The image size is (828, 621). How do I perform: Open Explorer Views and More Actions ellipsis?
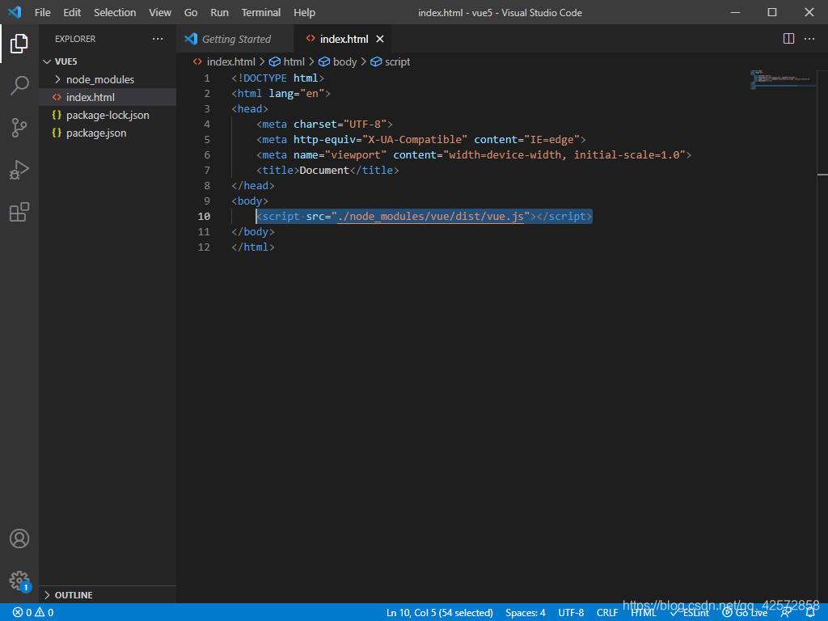click(x=158, y=39)
